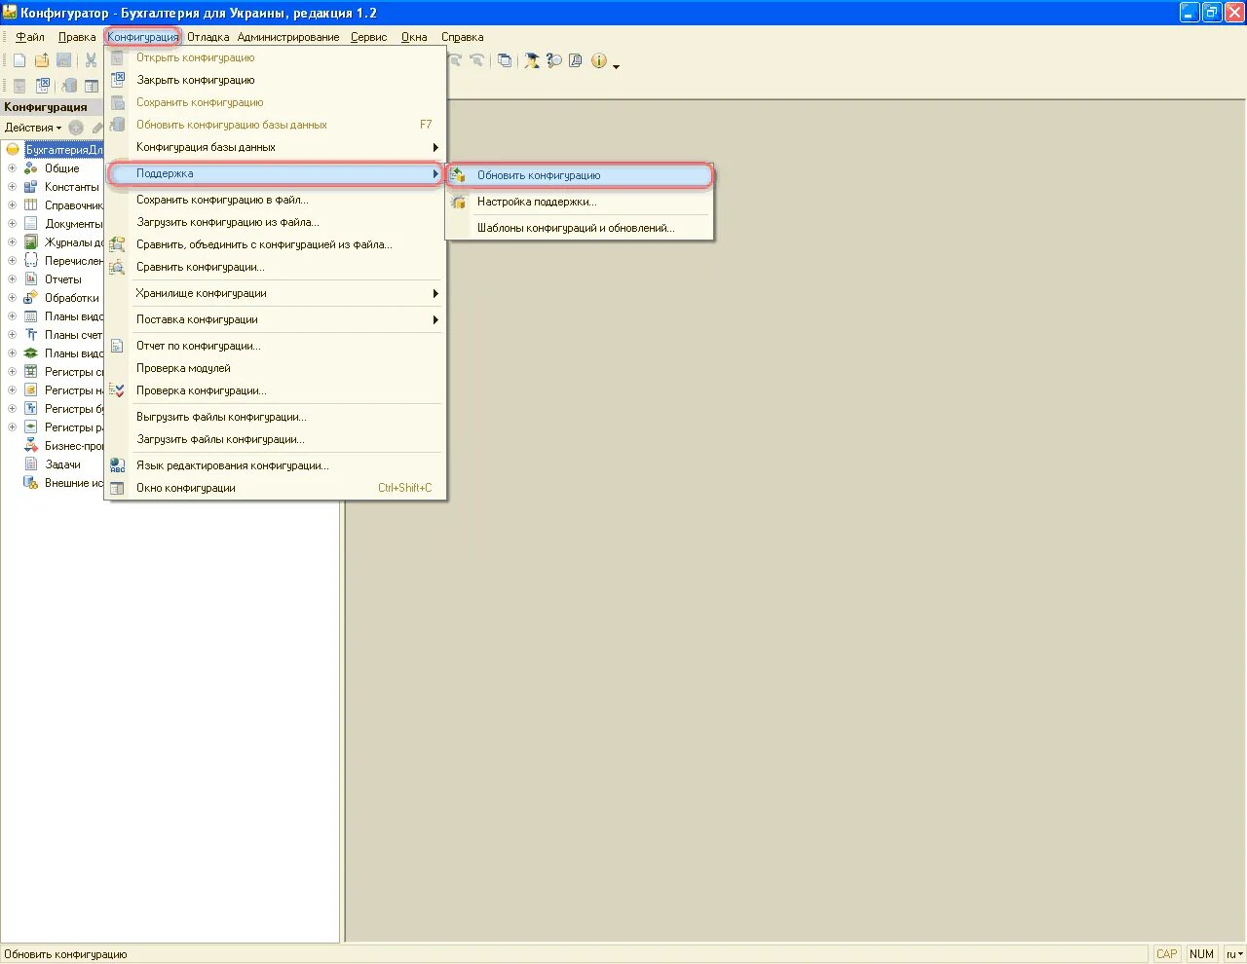Image resolution: width=1247 pixels, height=964 pixels.
Task: Open the Файл menu
Action: [30, 37]
